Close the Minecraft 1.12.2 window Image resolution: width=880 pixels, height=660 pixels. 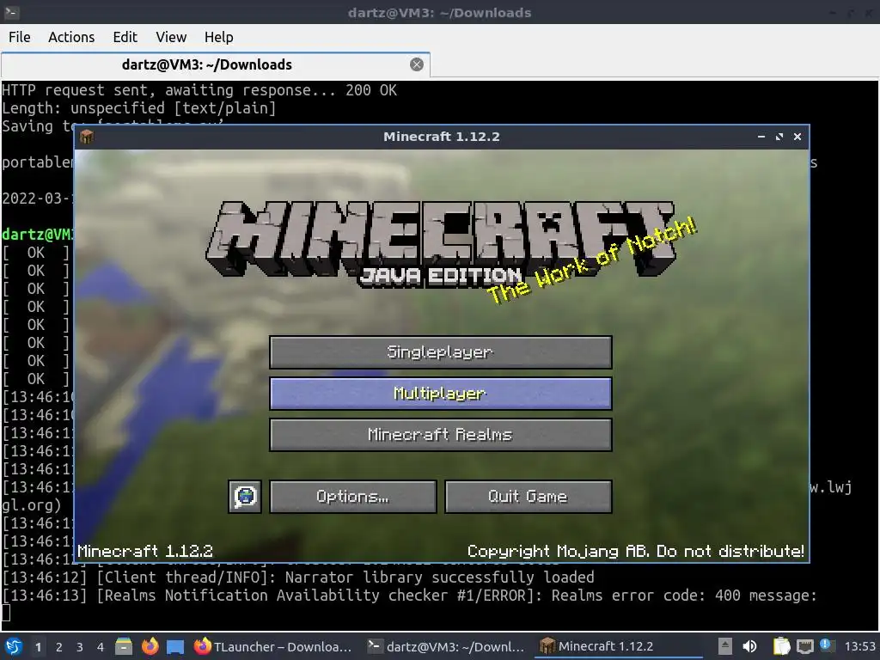[x=797, y=137]
